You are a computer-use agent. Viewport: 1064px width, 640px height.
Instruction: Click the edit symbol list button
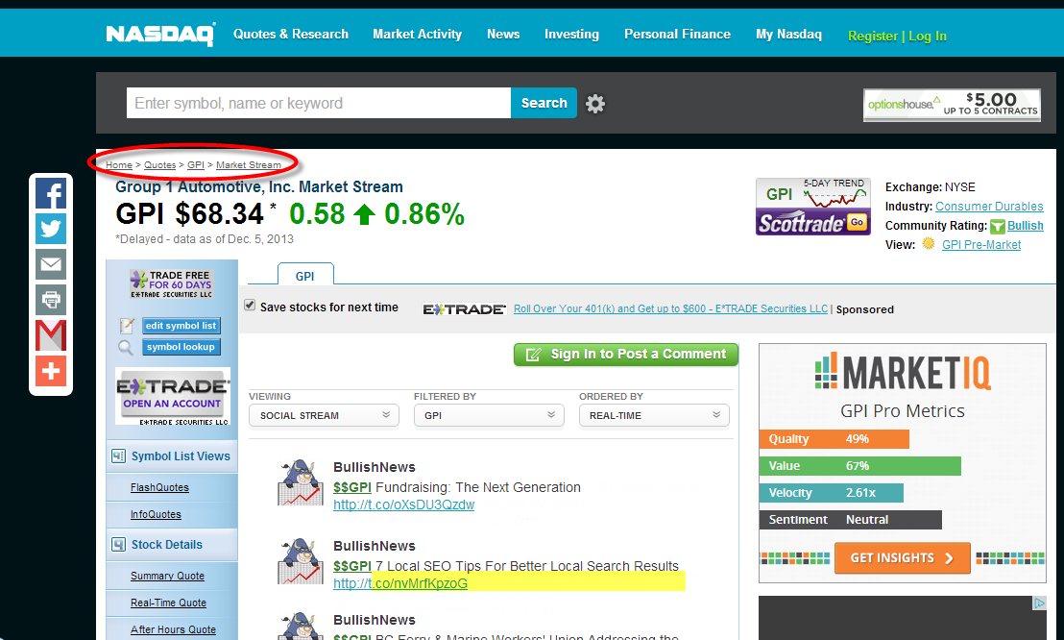(181, 326)
